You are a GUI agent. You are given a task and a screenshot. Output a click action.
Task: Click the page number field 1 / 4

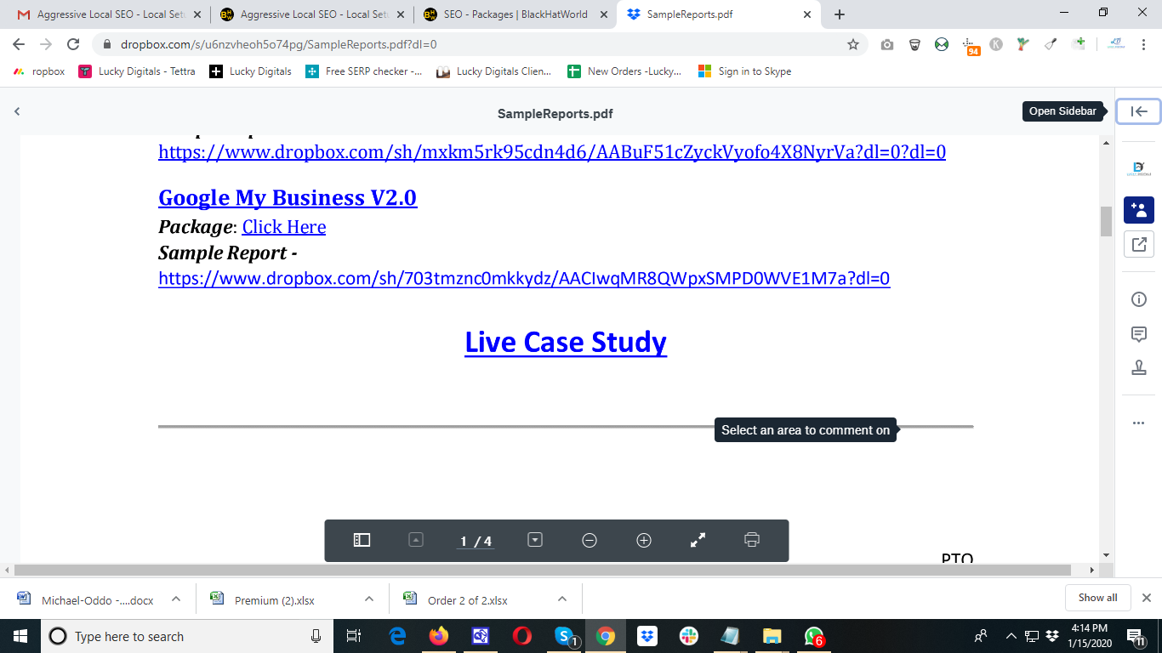click(476, 541)
